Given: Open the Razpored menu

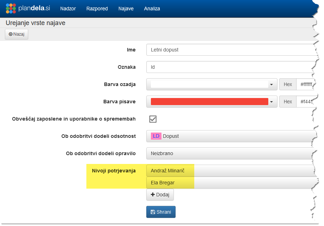Looking at the screenshot, I should coord(97,8).
